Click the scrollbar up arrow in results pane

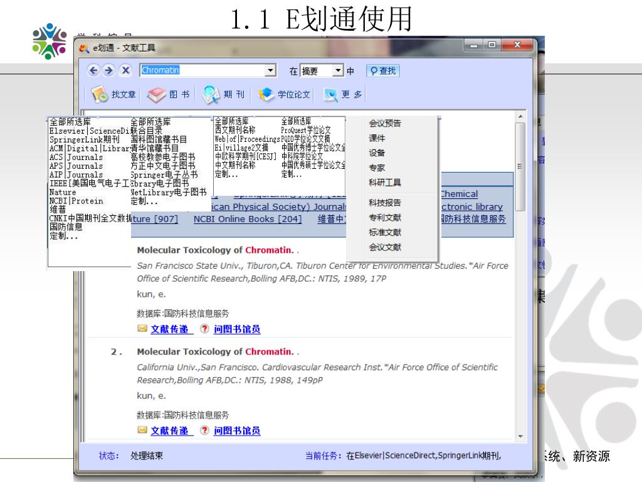pyautogui.click(x=520, y=117)
